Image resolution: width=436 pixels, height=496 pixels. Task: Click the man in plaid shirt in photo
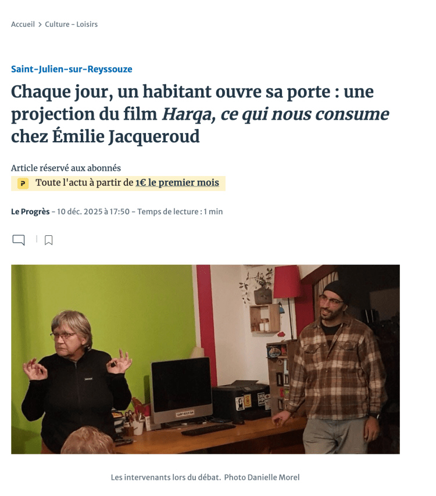(x=338, y=367)
